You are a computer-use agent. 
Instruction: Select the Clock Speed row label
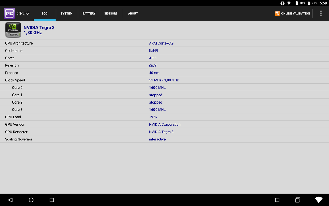pos(15,80)
